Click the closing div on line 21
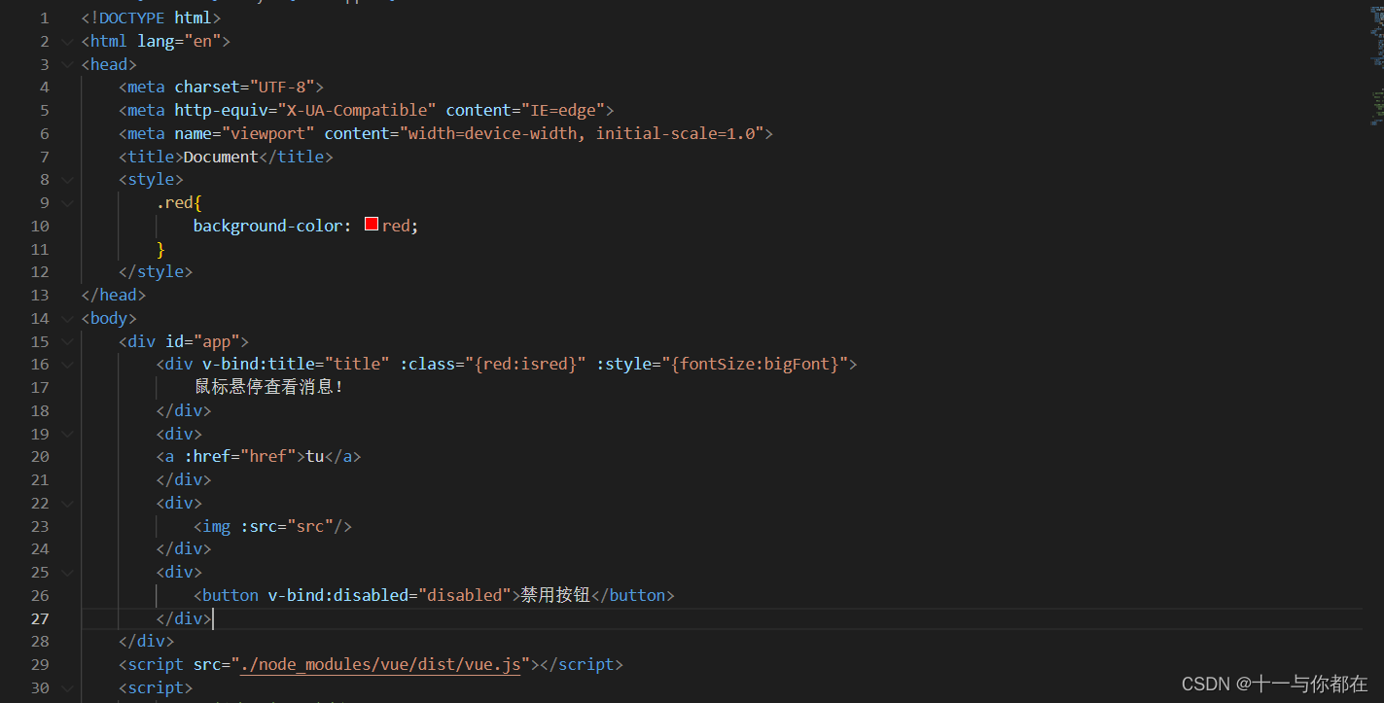This screenshot has width=1384, height=703. coord(184,480)
